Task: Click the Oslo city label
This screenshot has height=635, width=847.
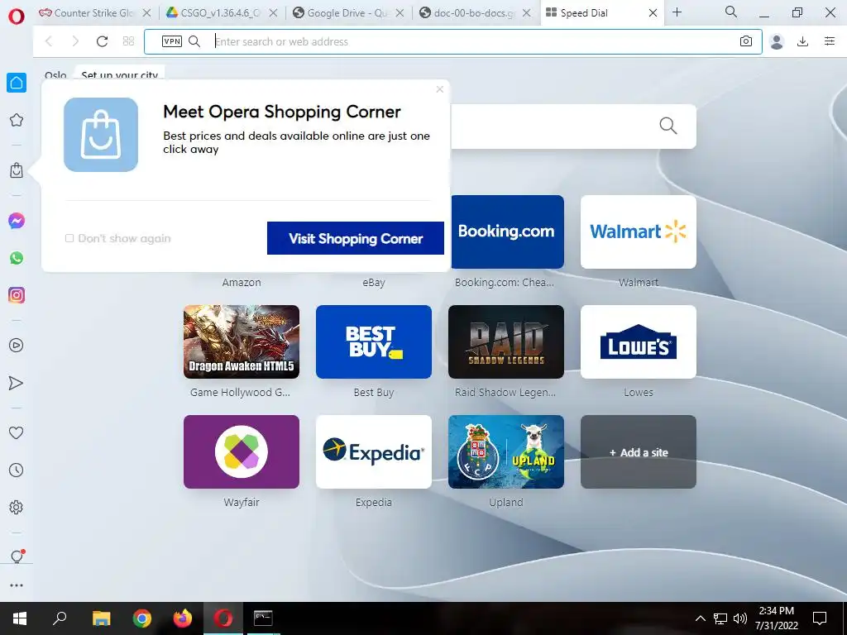Action: coord(55,75)
